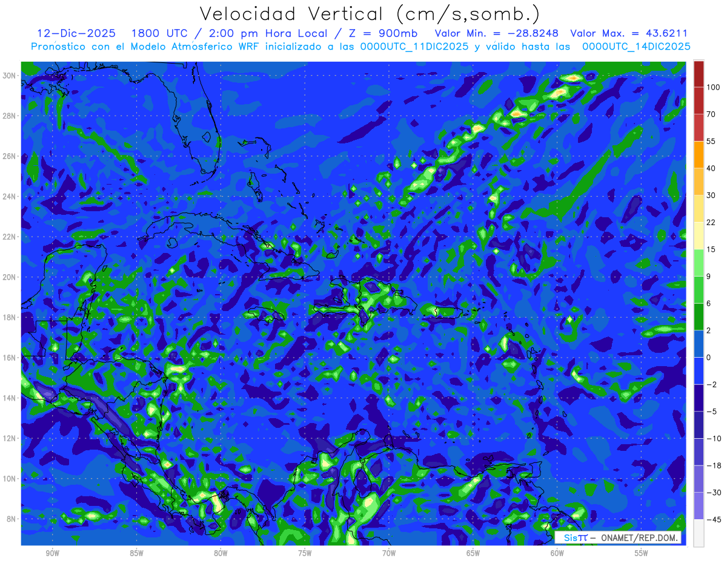
Task: Click the colorbar label '70'
Action: (711, 114)
